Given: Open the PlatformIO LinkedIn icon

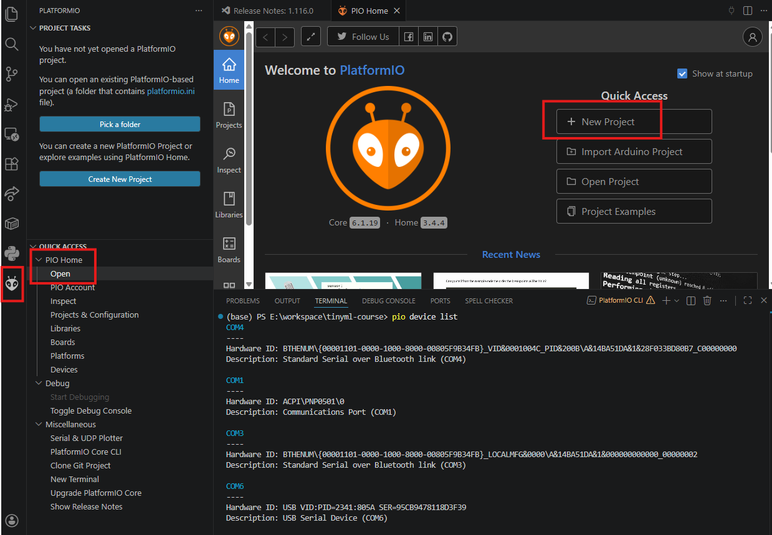Looking at the screenshot, I should pyautogui.click(x=428, y=37).
